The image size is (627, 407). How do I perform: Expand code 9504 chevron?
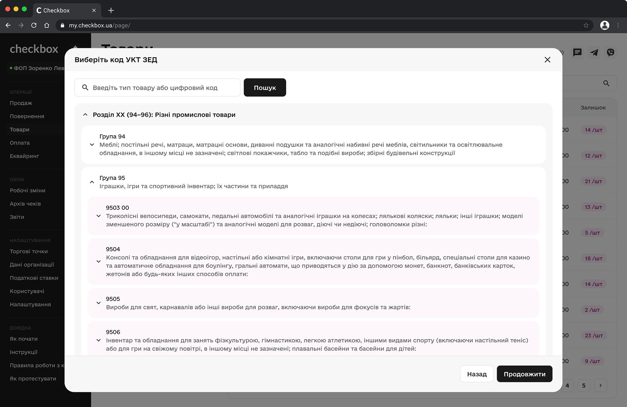pyautogui.click(x=99, y=261)
